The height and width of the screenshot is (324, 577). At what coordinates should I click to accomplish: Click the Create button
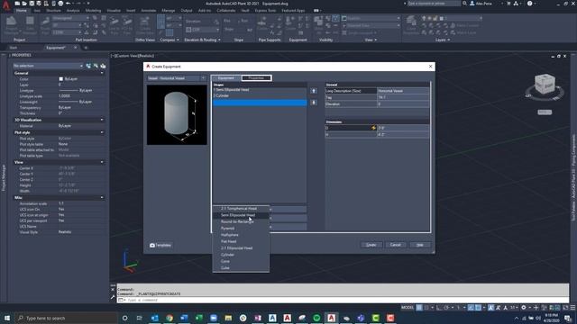click(x=371, y=245)
